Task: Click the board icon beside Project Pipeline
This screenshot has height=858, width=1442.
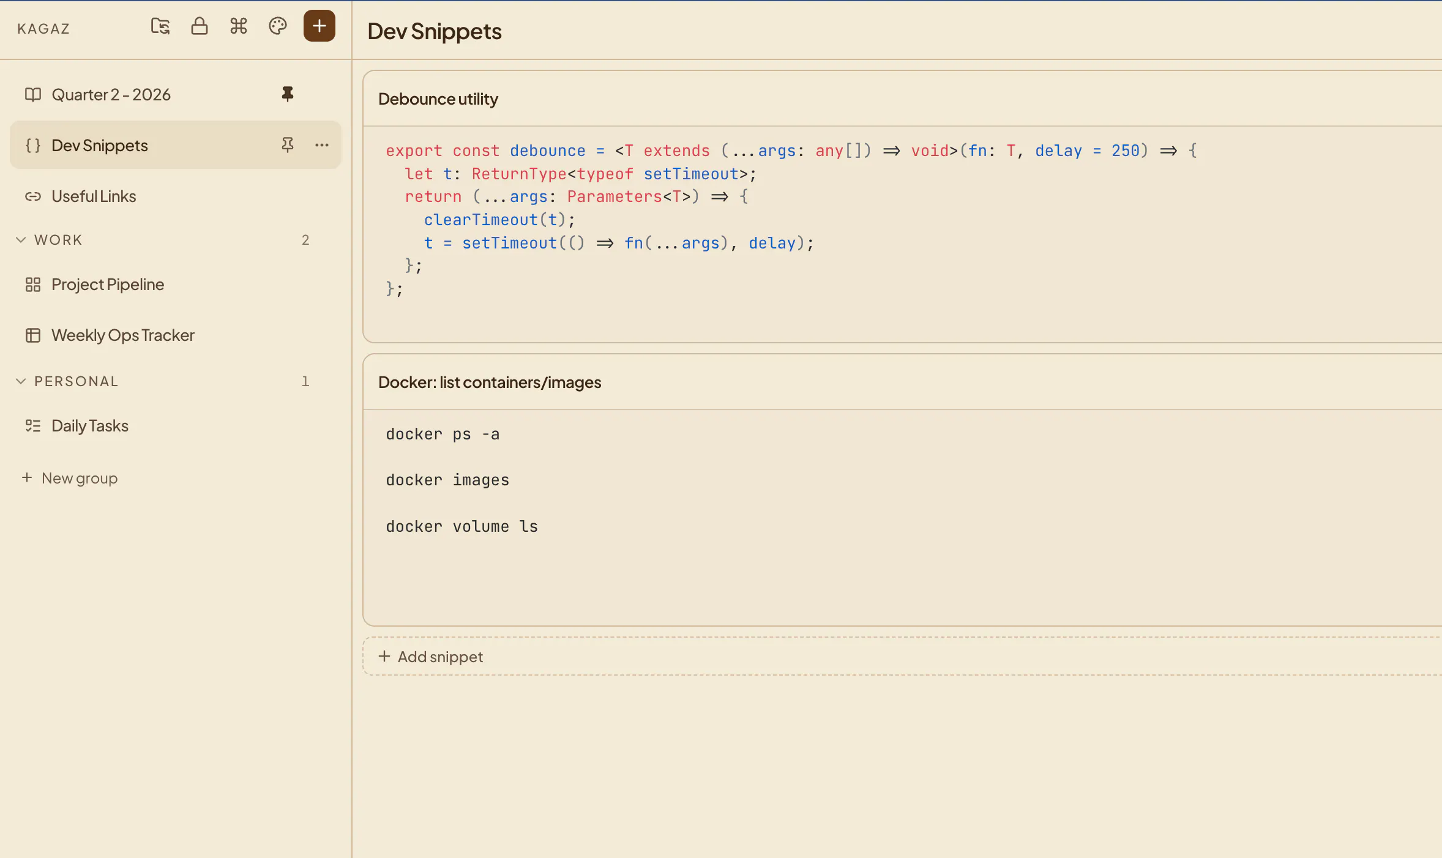Action: (x=33, y=285)
